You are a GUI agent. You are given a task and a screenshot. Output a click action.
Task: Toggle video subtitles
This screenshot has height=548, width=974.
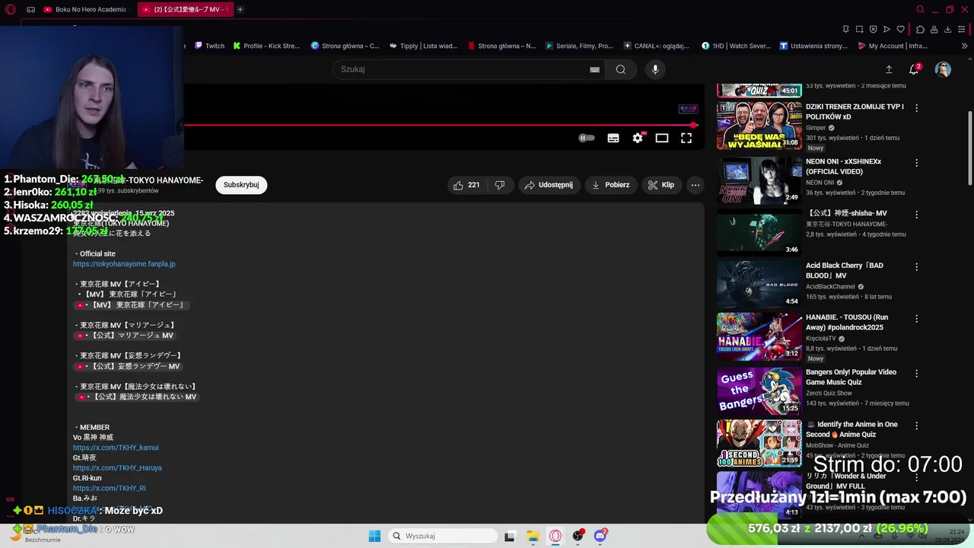[x=613, y=138]
